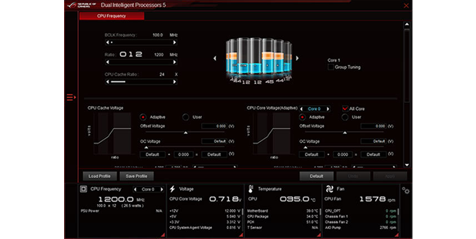Adjust CPU Core Offset Voltage slider
This screenshot has width=476, height=239.
point(345,133)
